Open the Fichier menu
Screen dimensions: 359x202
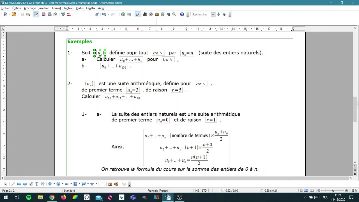click(x=5, y=8)
